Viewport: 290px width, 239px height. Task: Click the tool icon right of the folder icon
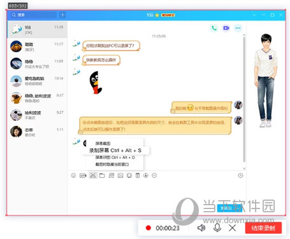click(112, 175)
